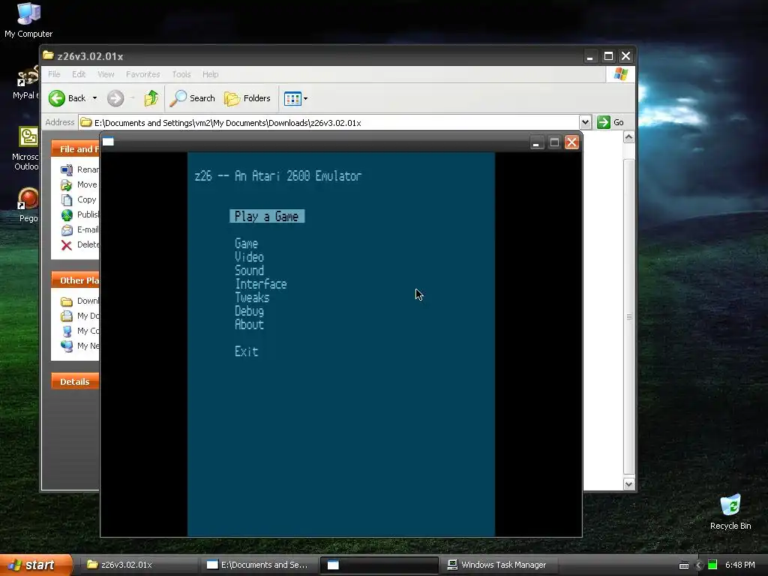Click the z26 emulator window title icon
Screen dimensions: 768x576
(x=108, y=142)
